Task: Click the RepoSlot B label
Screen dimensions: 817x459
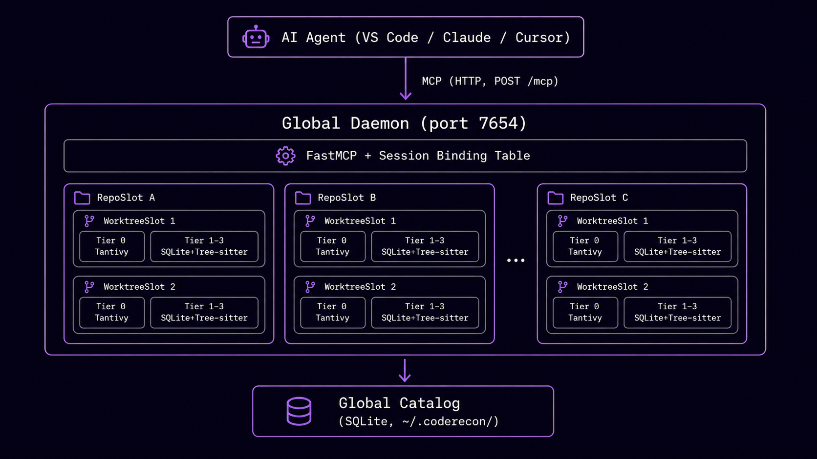Action: click(x=347, y=198)
